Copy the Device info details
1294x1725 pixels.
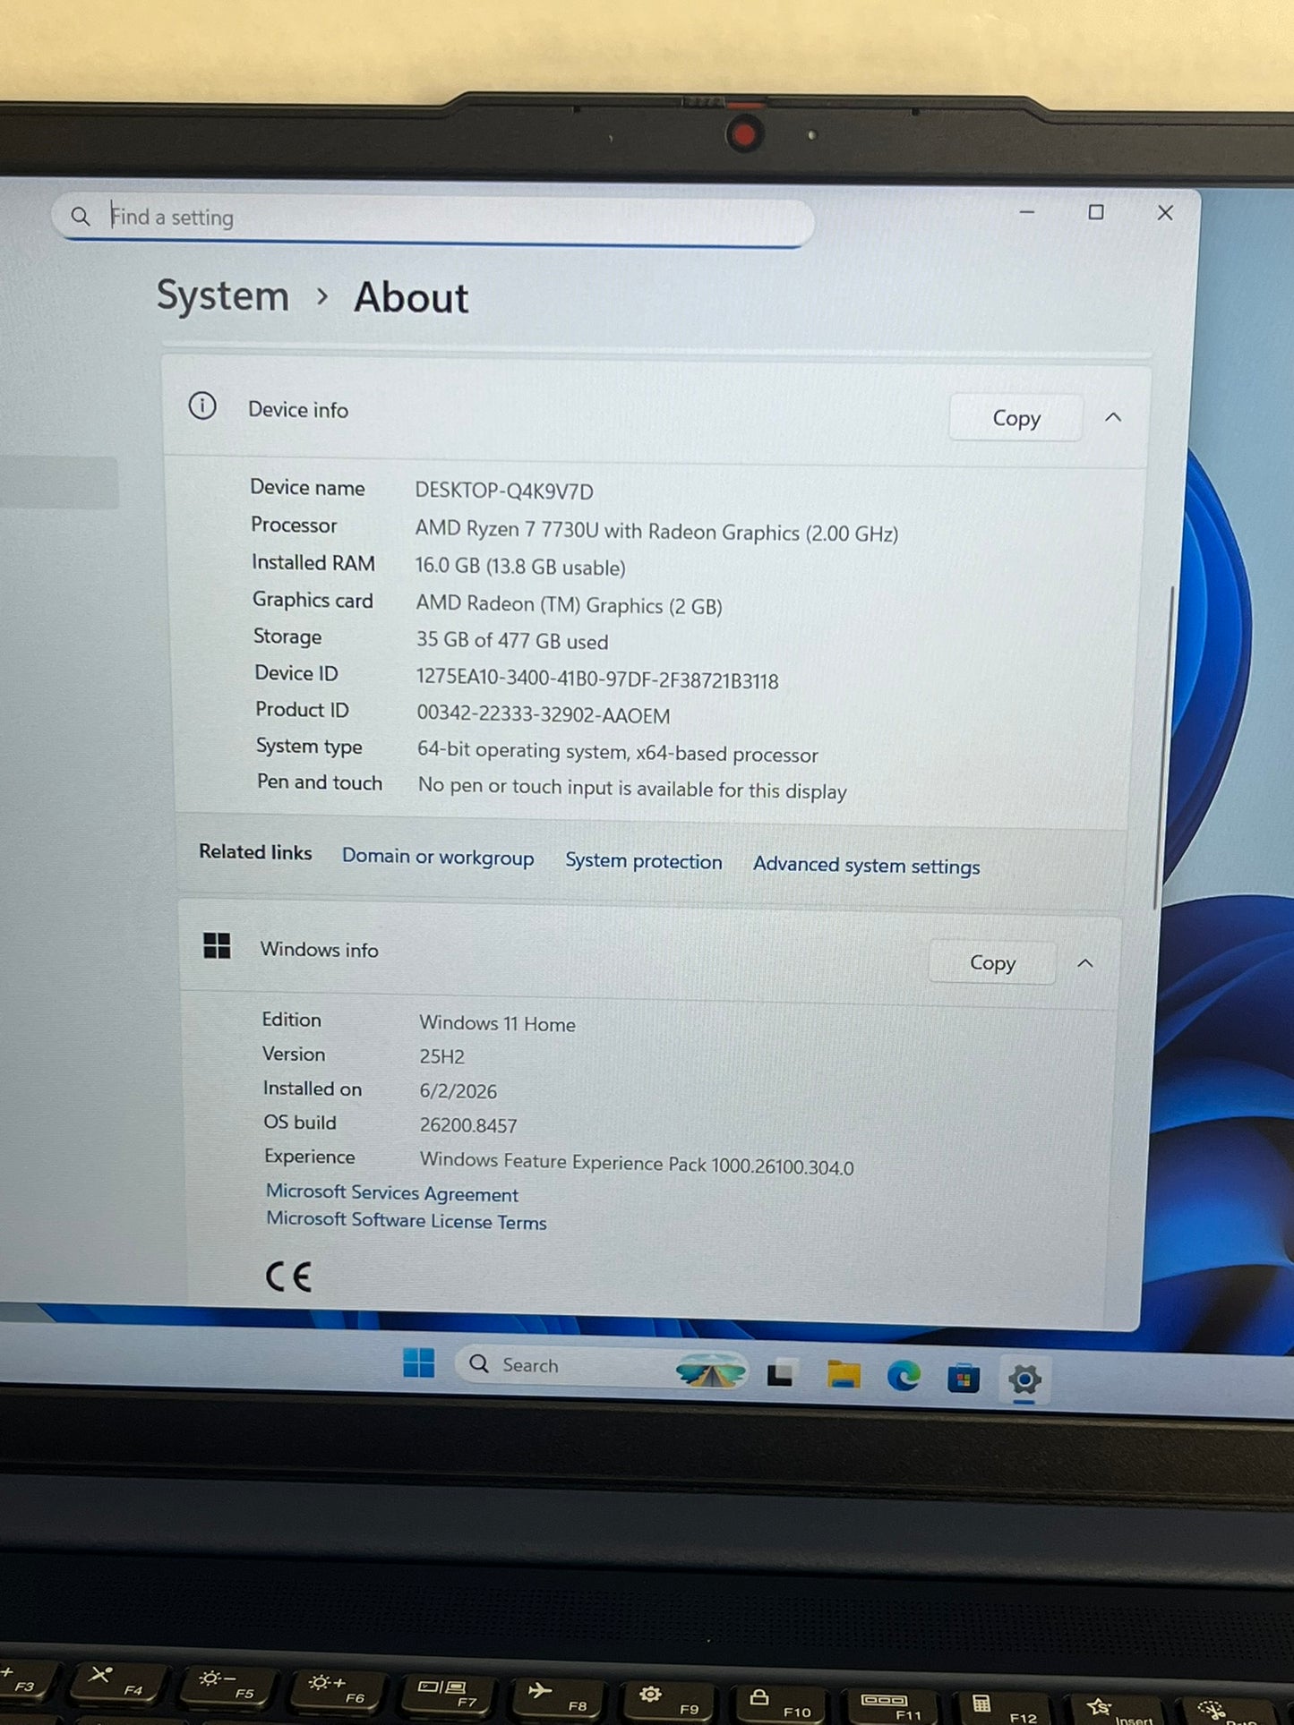[1016, 418]
